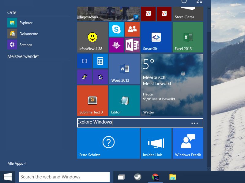The width and height of the screenshot is (245, 183).
Task: Open Erste Schritte tile
Action: (108, 143)
